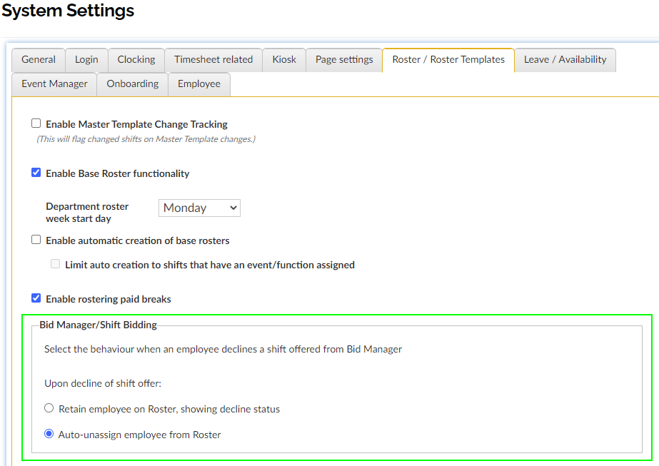Tick Enable automatic creation of base rosters
Viewport: 659px width, 466px height.
36,240
